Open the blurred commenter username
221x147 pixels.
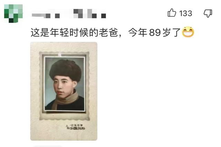69,14
